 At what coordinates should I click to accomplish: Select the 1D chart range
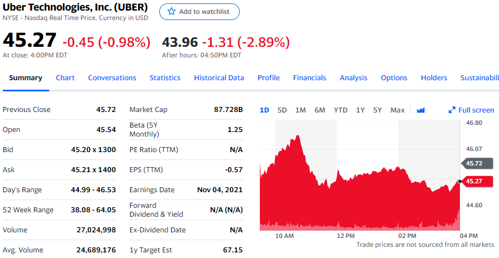click(x=264, y=110)
